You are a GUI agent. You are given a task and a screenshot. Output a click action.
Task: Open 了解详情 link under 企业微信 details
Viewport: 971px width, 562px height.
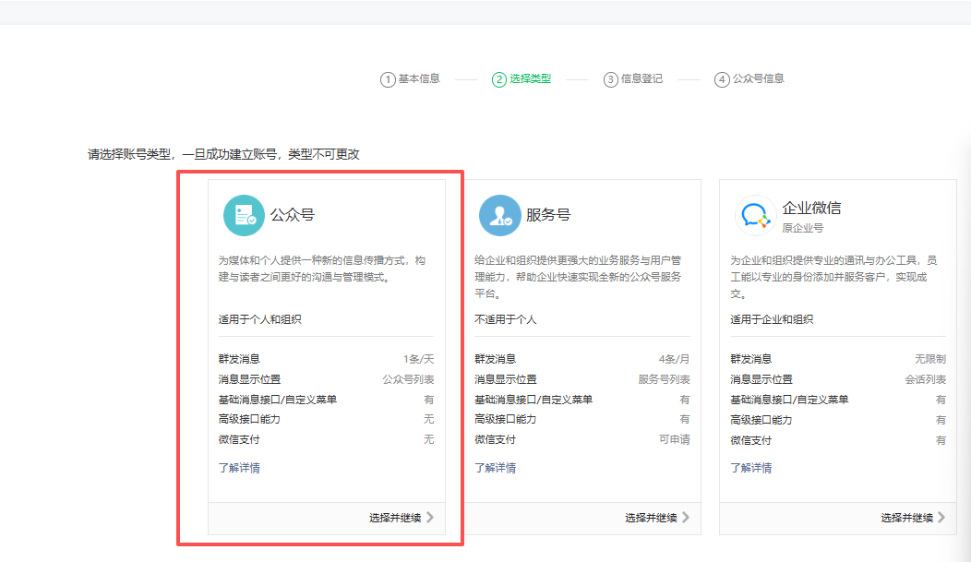750,468
